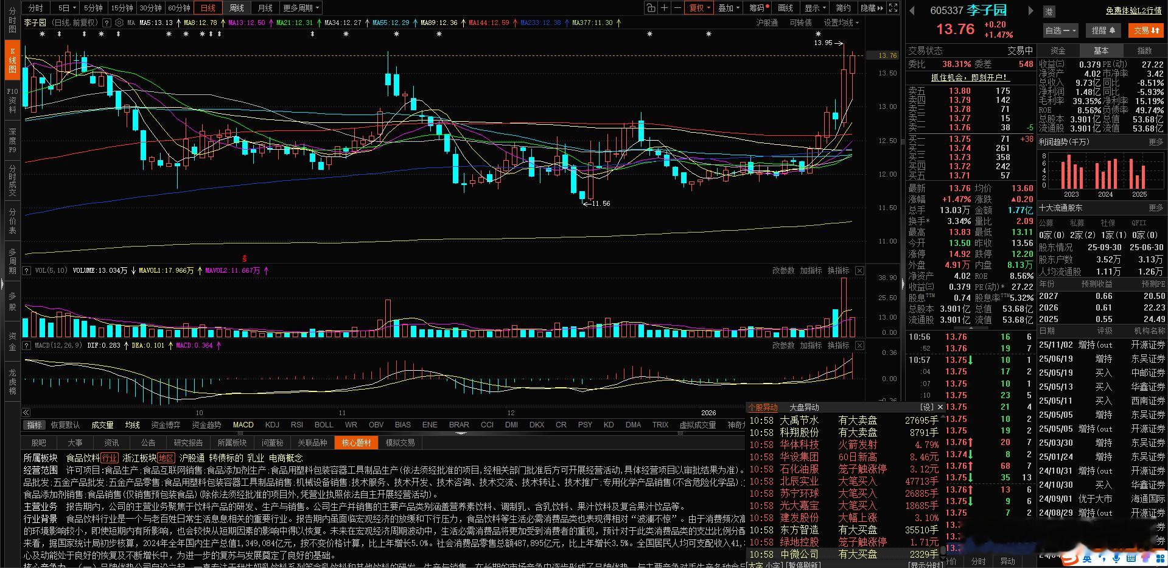The image size is (1168, 568).
Task: Click the 电商概念 concept label
Action: (285, 458)
